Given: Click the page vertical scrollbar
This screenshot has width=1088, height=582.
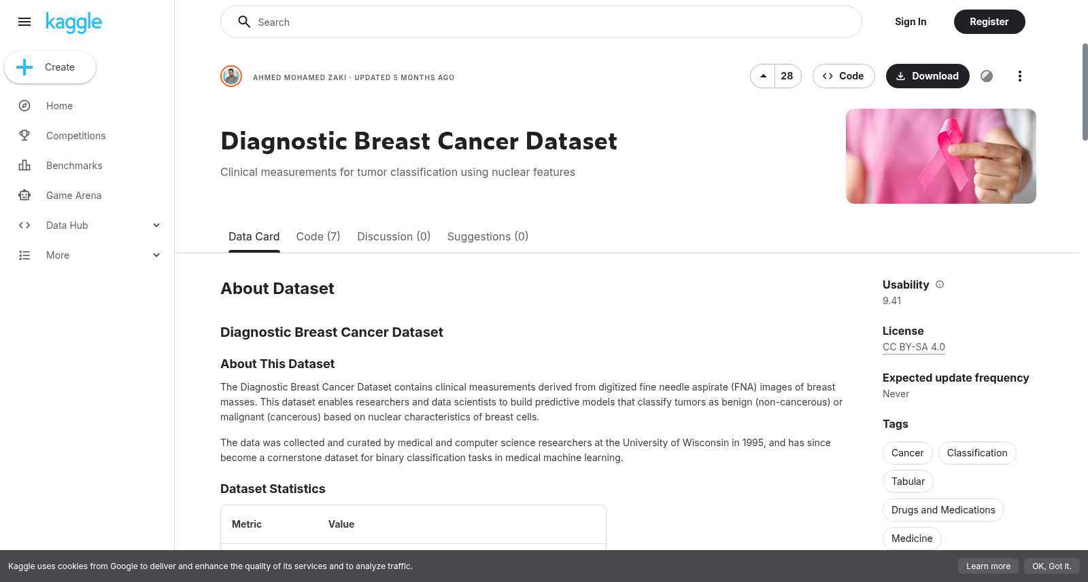Looking at the screenshot, I should pyautogui.click(x=1085, y=92).
